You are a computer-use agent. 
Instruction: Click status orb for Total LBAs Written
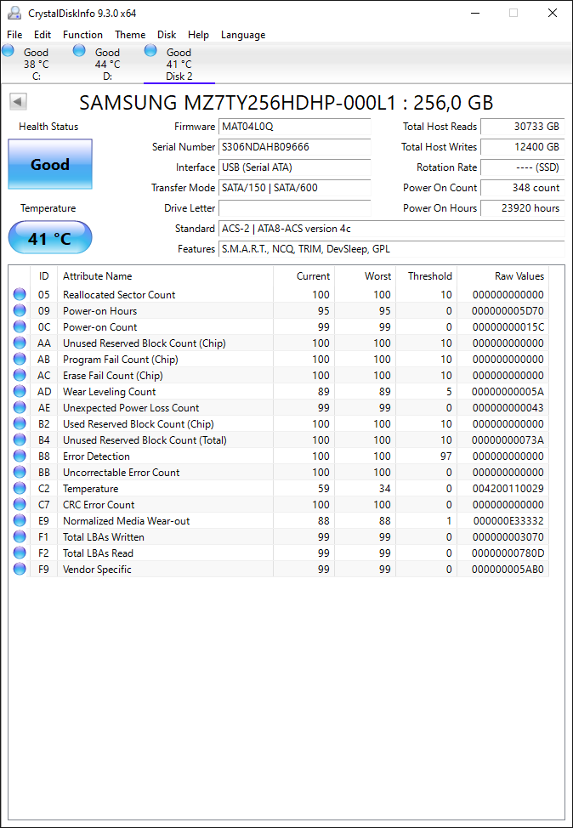(20, 536)
